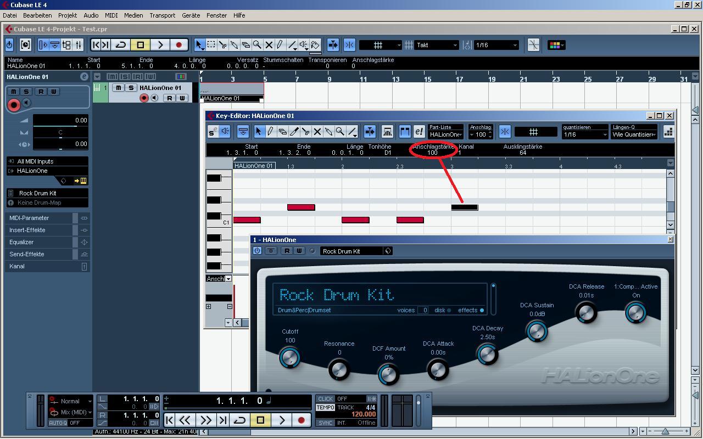Expand the MIDI-Parameter inspector section
703x439 pixels.
pyautogui.click(x=47, y=218)
